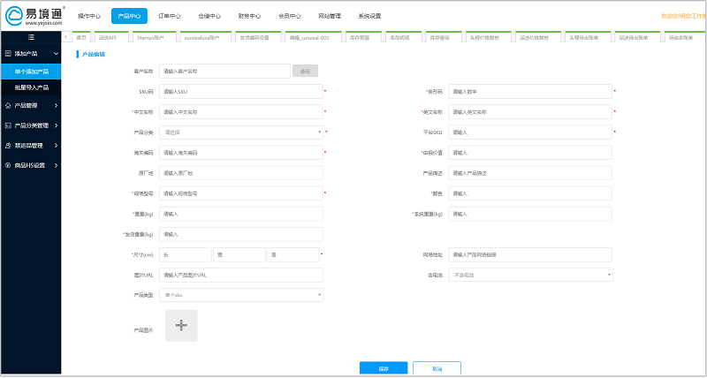Open the 含电池 battery dropdown

click(x=530, y=275)
